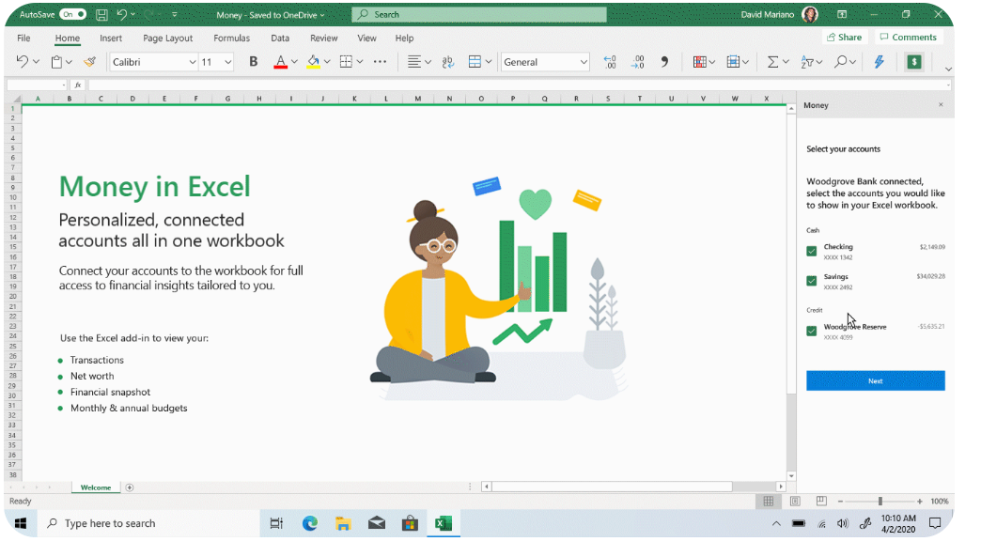Click the Next button in Money pane
The height and width of the screenshot is (557, 981).
tap(875, 380)
